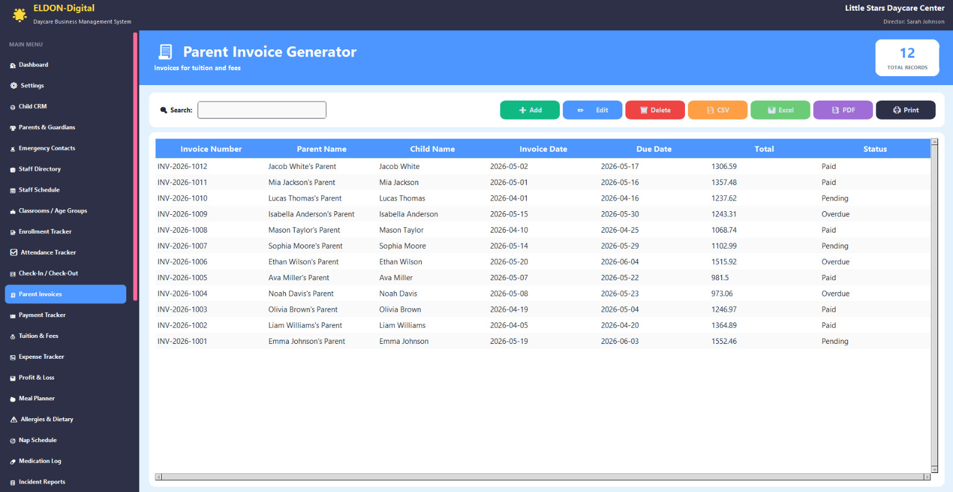The height and width of the screenshot is (492, 953).
Task: Focus the Search input field
Action: [262, 110]
